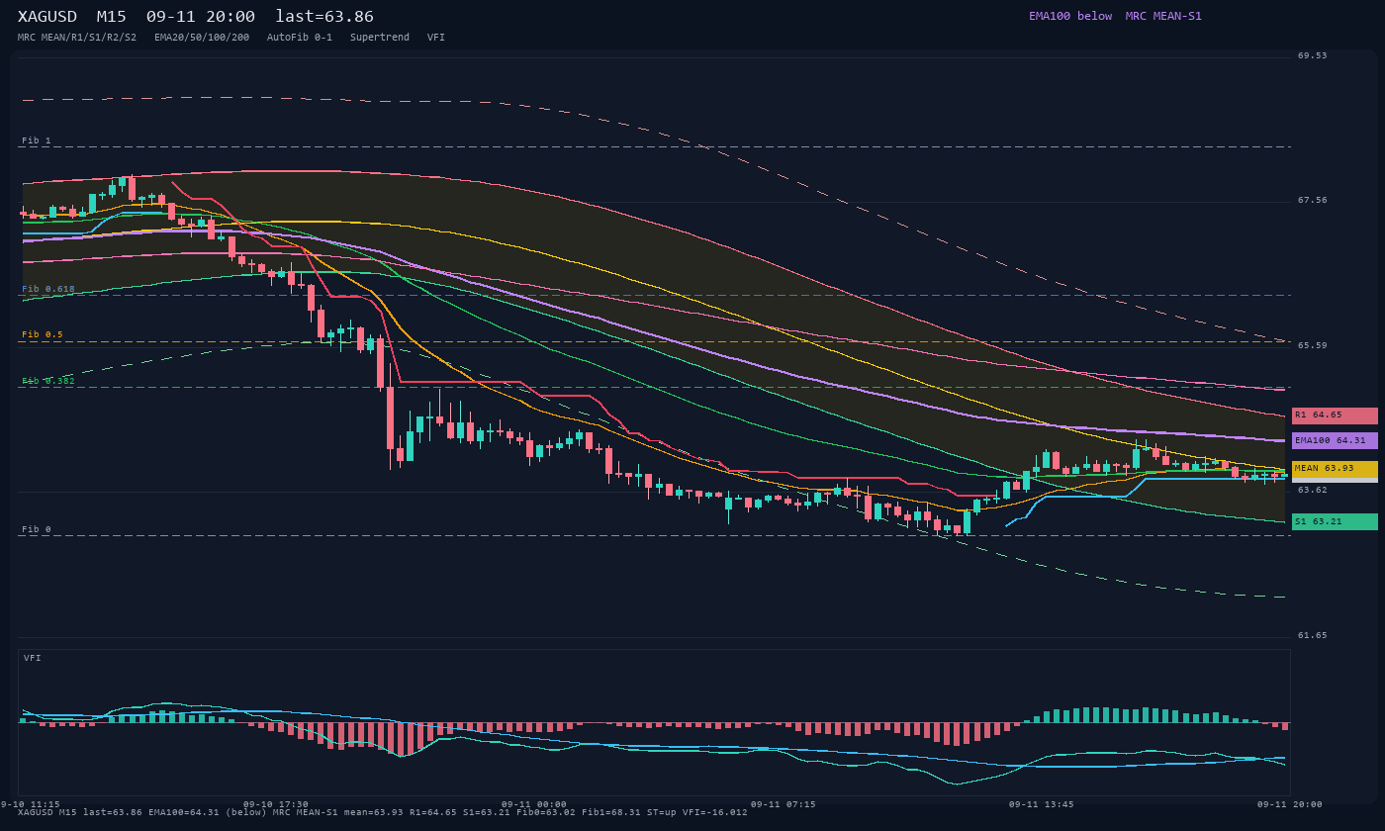1385x831 pixels.
Task: Click the M15 timeframe label in title
Action: click(111, 17)
